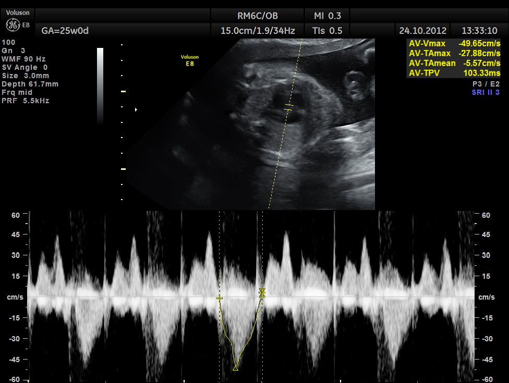This screenshot has height=383, width=509.
Task: Click the AV-Vmax measurement result
Action: pyautogui.click(x=454, y=44)
